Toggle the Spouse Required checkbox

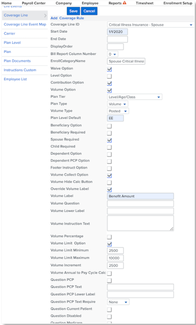coord(109,140)
